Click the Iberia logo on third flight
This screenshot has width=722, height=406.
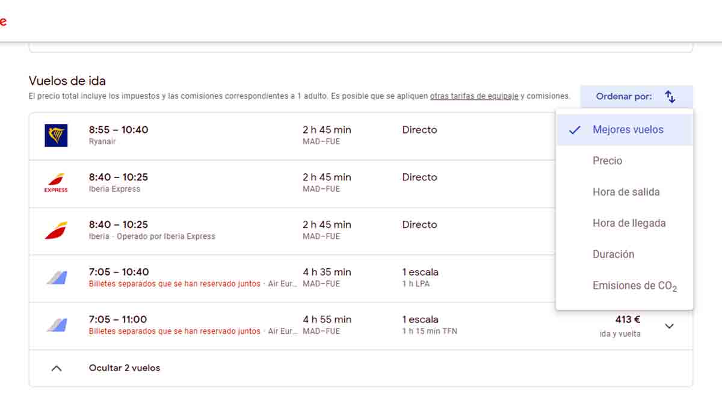pos(56,230)
